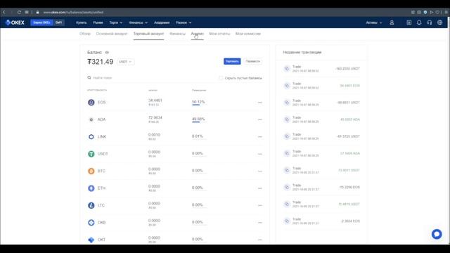
Task: Open the Купить link
Action: [82, 22]
